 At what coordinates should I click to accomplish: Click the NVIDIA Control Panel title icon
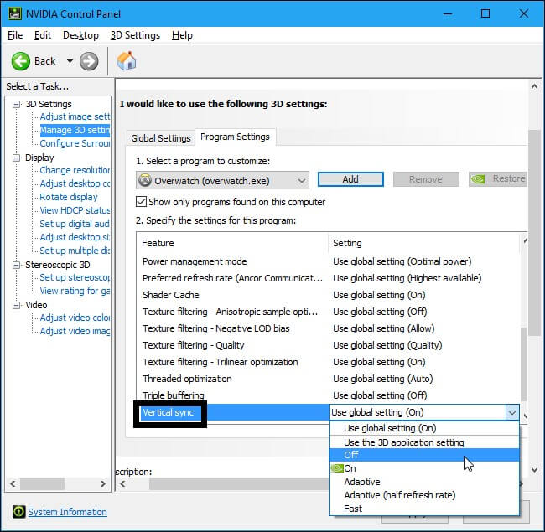14,14
